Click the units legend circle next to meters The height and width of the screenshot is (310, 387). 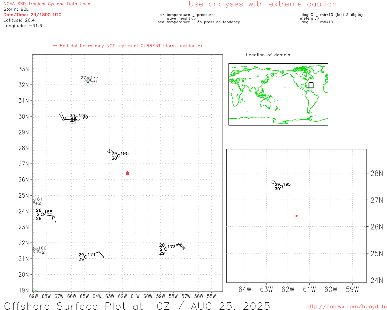(317, 18)
